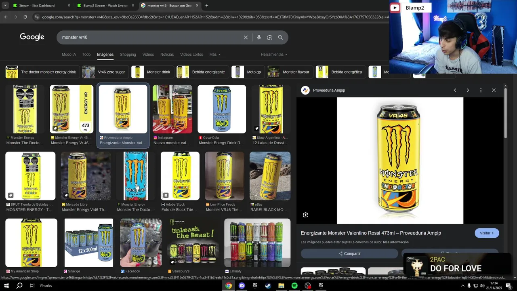The image size is (517, 291).
Task: Go back with browser back arrow
Action: click(x=6, y=17)
